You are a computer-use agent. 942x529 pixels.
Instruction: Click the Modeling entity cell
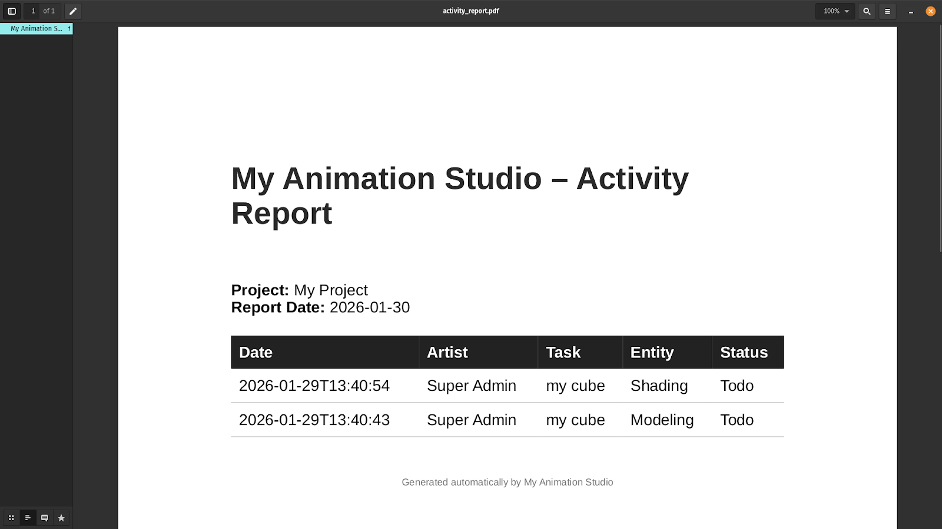pyautogui.click(x=662, y=420)
